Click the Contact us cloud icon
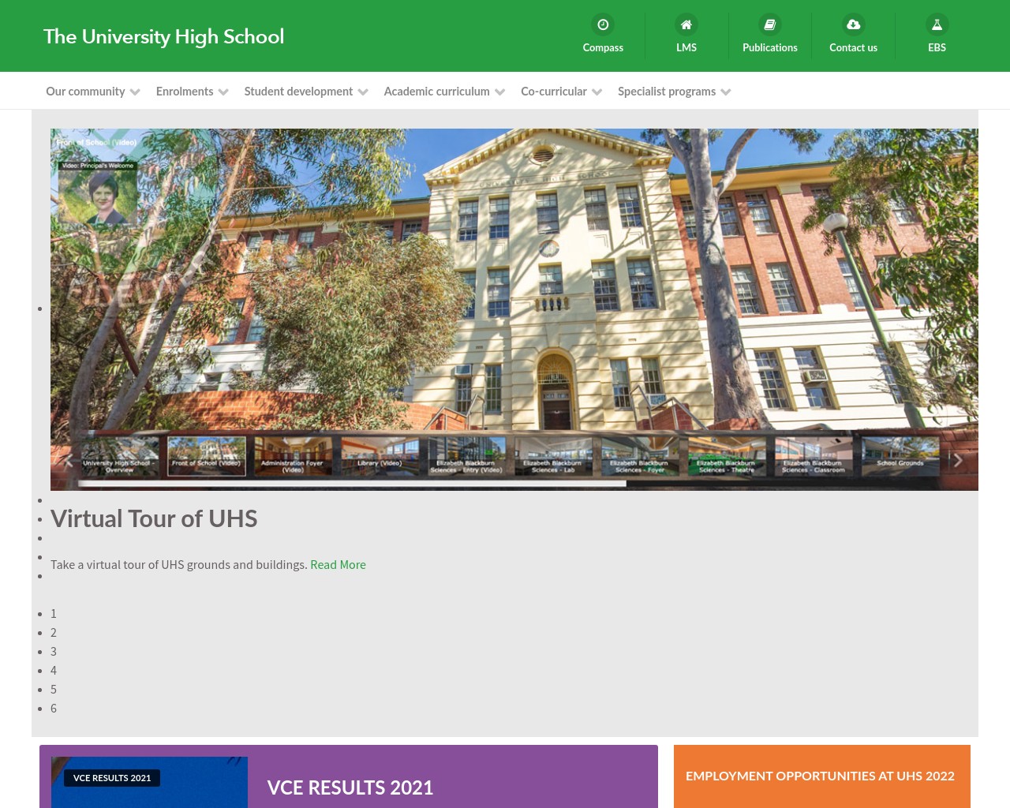Screen dimensions: 1010x808 click(853, 24)
